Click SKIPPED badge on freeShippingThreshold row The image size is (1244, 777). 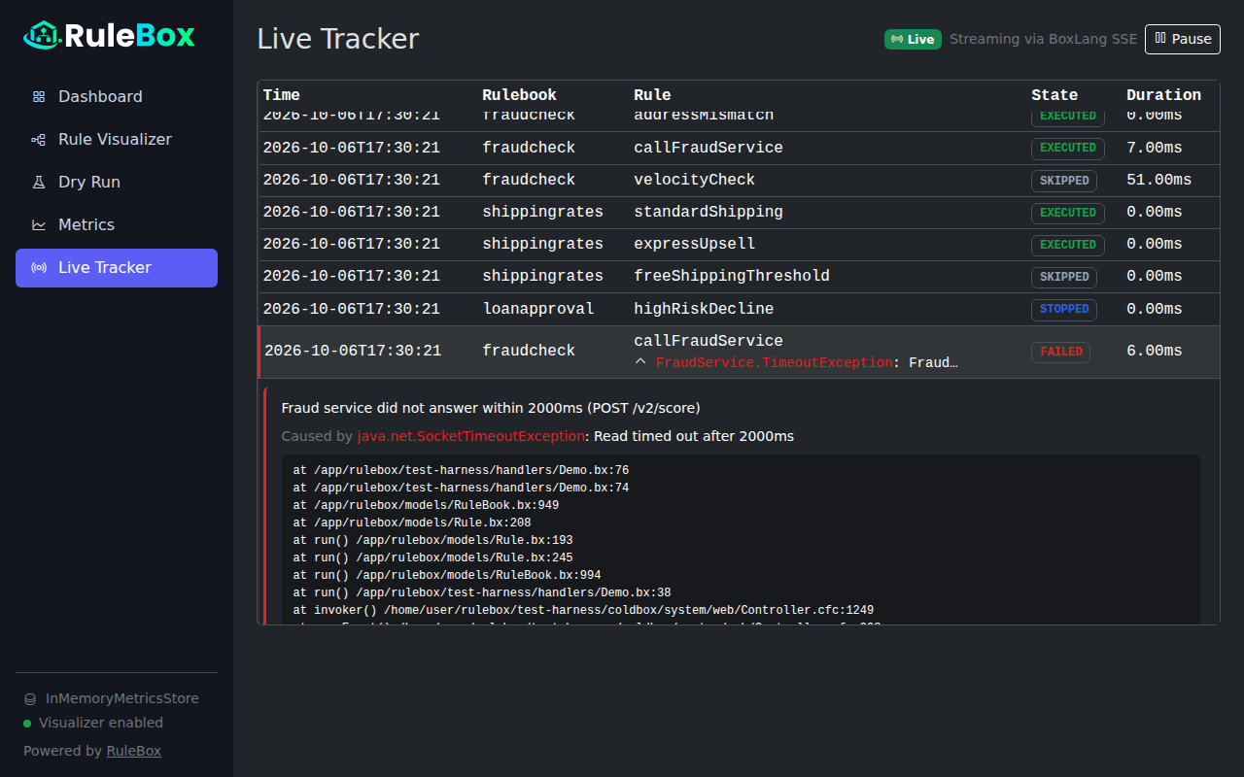(1064, 277)
